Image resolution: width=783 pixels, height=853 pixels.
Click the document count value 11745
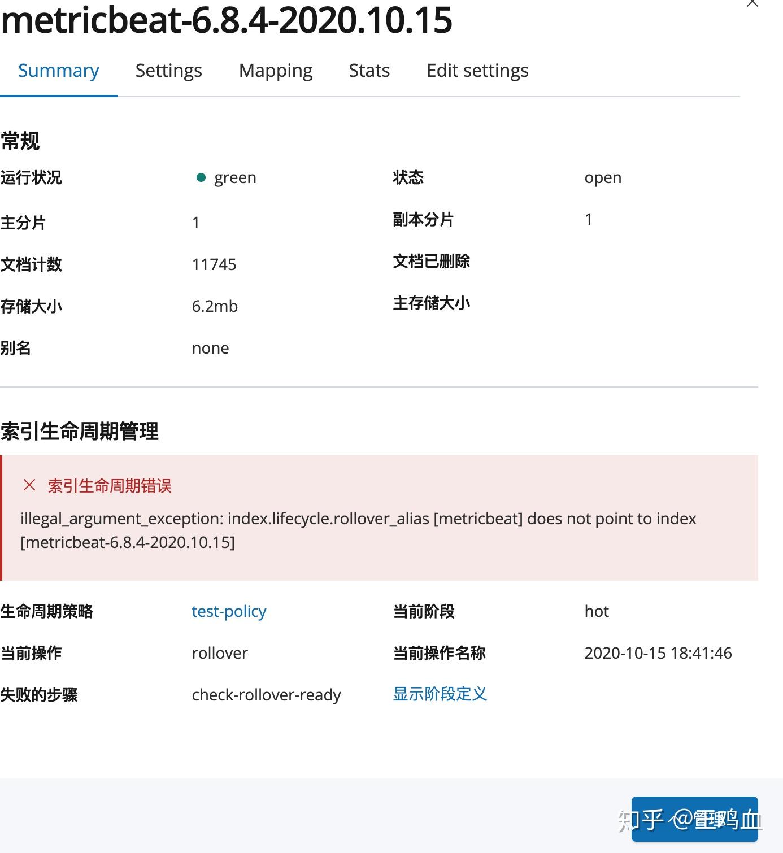pos(214,264)
